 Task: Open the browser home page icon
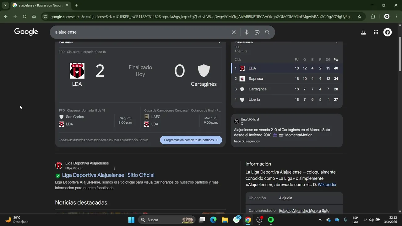(34, 17)
